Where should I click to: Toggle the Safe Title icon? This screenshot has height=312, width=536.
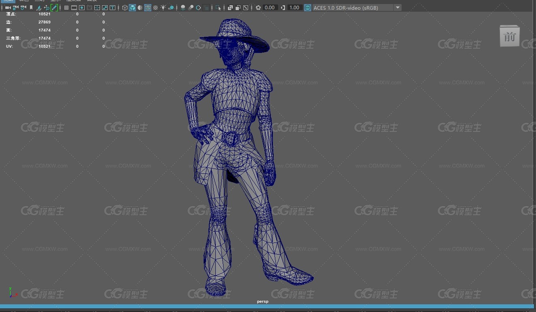click(x=113, y=8)
